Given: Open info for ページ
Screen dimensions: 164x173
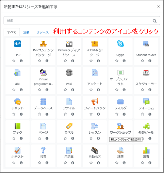Looking at the screenshot, I should click(x=47, y=138).
